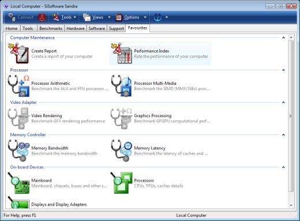Select the 'Video Rendering' item text
Viewport: 300px width, 221px height.
pos(47,115)
